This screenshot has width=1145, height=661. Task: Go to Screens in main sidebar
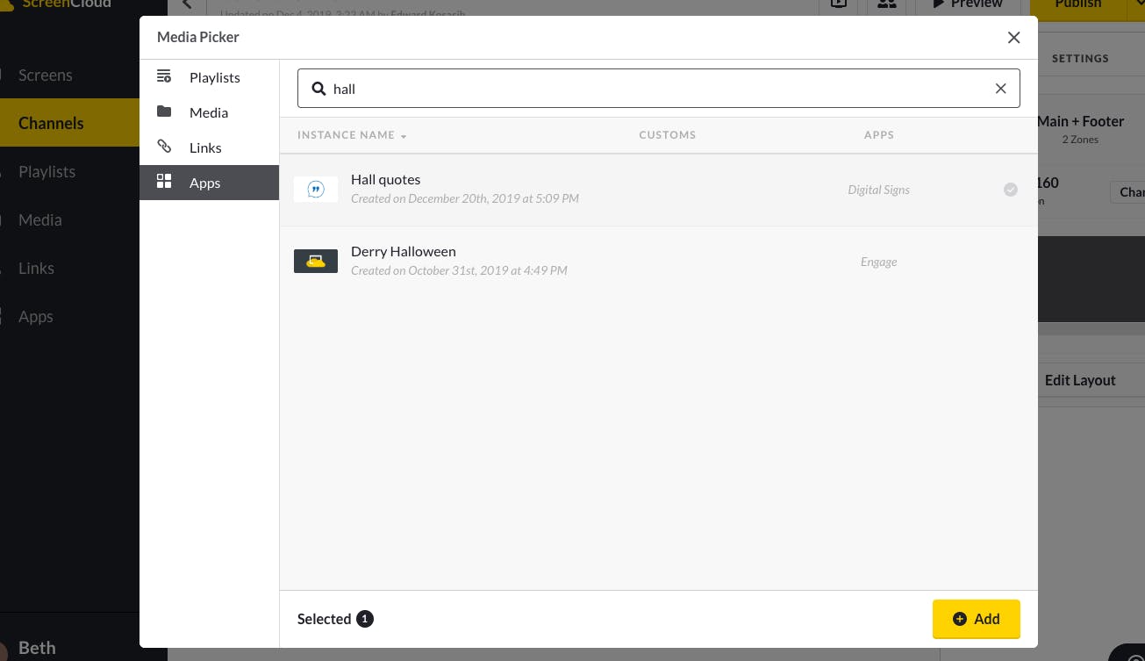[x=46, y=75]
